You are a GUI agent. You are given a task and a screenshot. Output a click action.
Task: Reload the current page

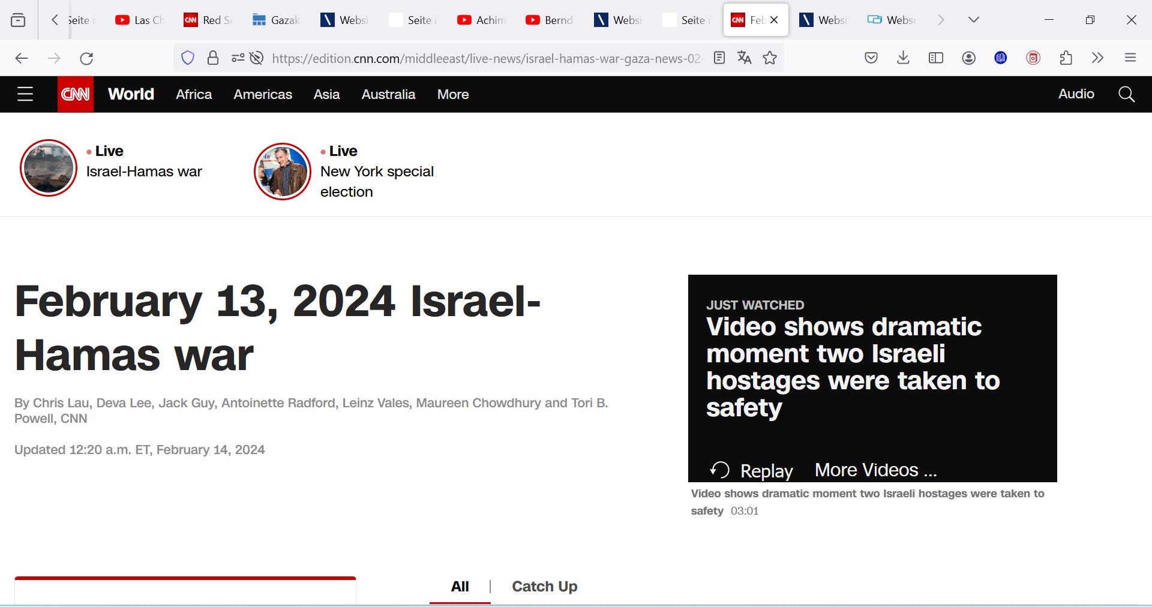(x=86, y=58)
